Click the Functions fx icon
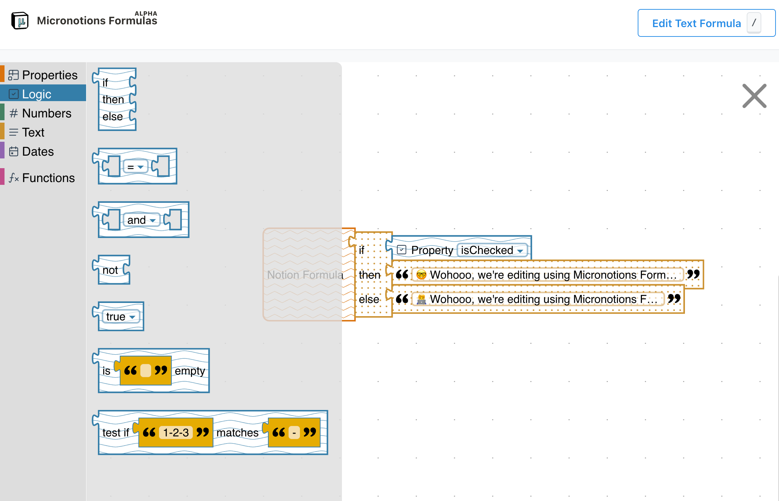 tap(14, 178)
